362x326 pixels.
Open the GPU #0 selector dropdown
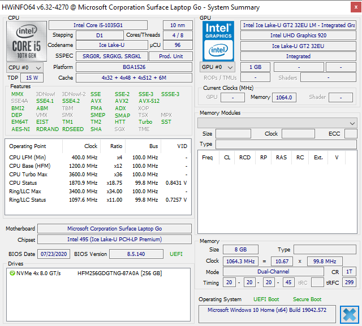pos(217,67)
